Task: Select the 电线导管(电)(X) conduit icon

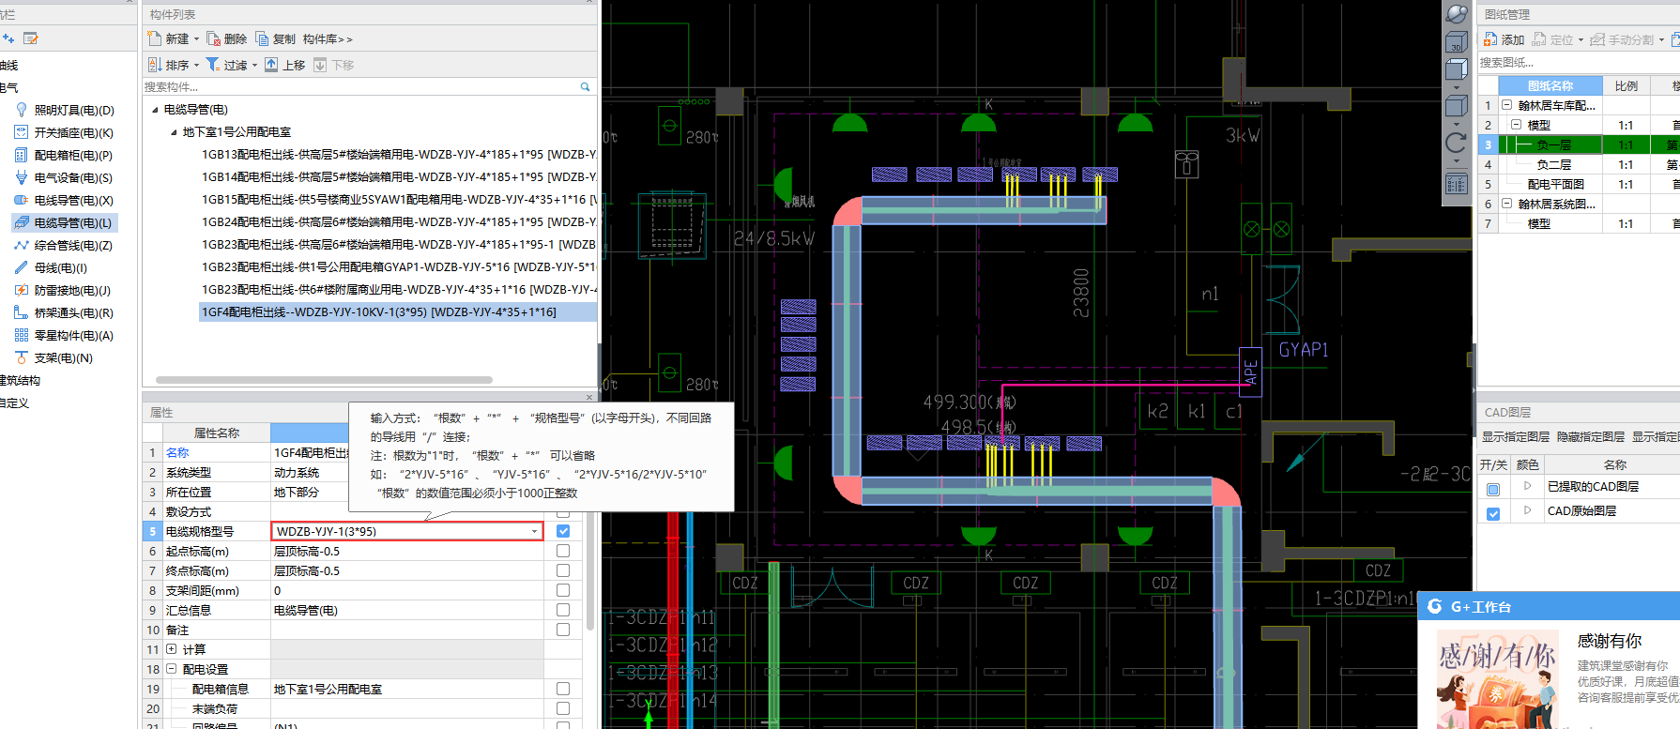Action: pyautogui.click(x=21, y=200)
